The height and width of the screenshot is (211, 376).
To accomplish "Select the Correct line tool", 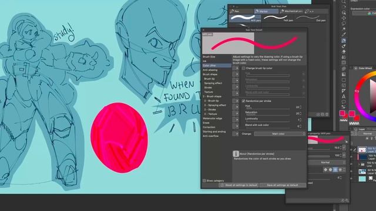I will tap(344, 108).
